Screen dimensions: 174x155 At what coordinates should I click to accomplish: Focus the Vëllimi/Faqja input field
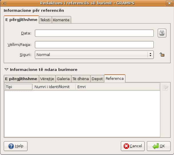tap(94, 44)
